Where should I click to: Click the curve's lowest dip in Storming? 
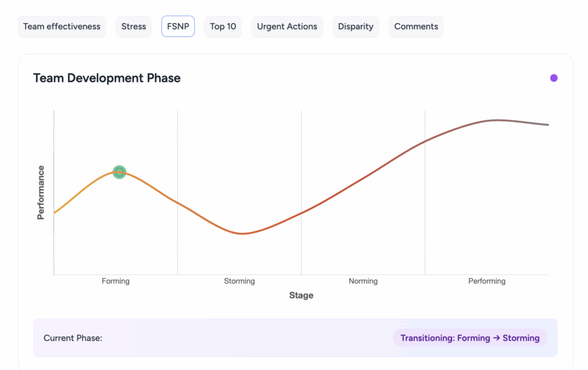coord(242,233)
